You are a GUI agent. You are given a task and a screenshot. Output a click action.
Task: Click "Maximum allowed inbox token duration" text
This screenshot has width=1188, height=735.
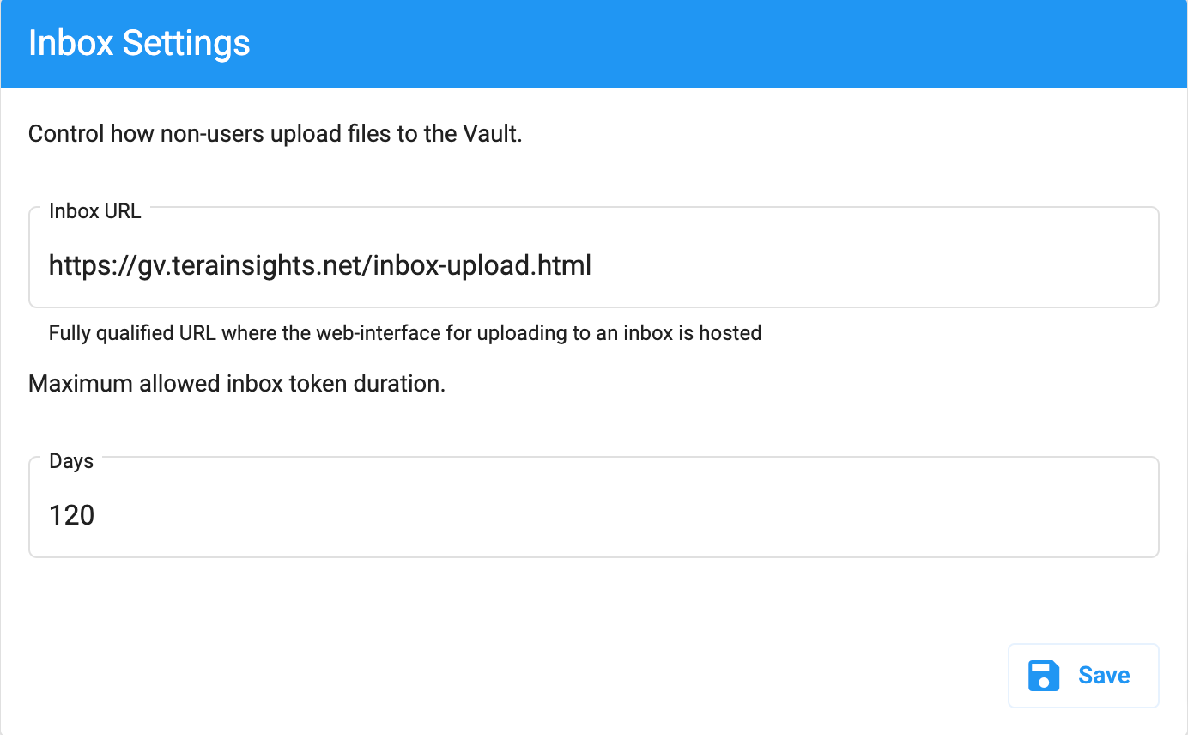point(236,383)
